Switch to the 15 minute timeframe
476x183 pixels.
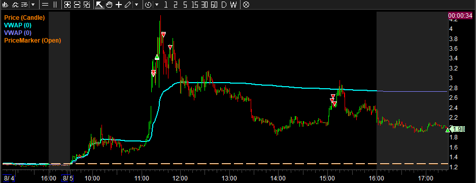coord(195,5)
